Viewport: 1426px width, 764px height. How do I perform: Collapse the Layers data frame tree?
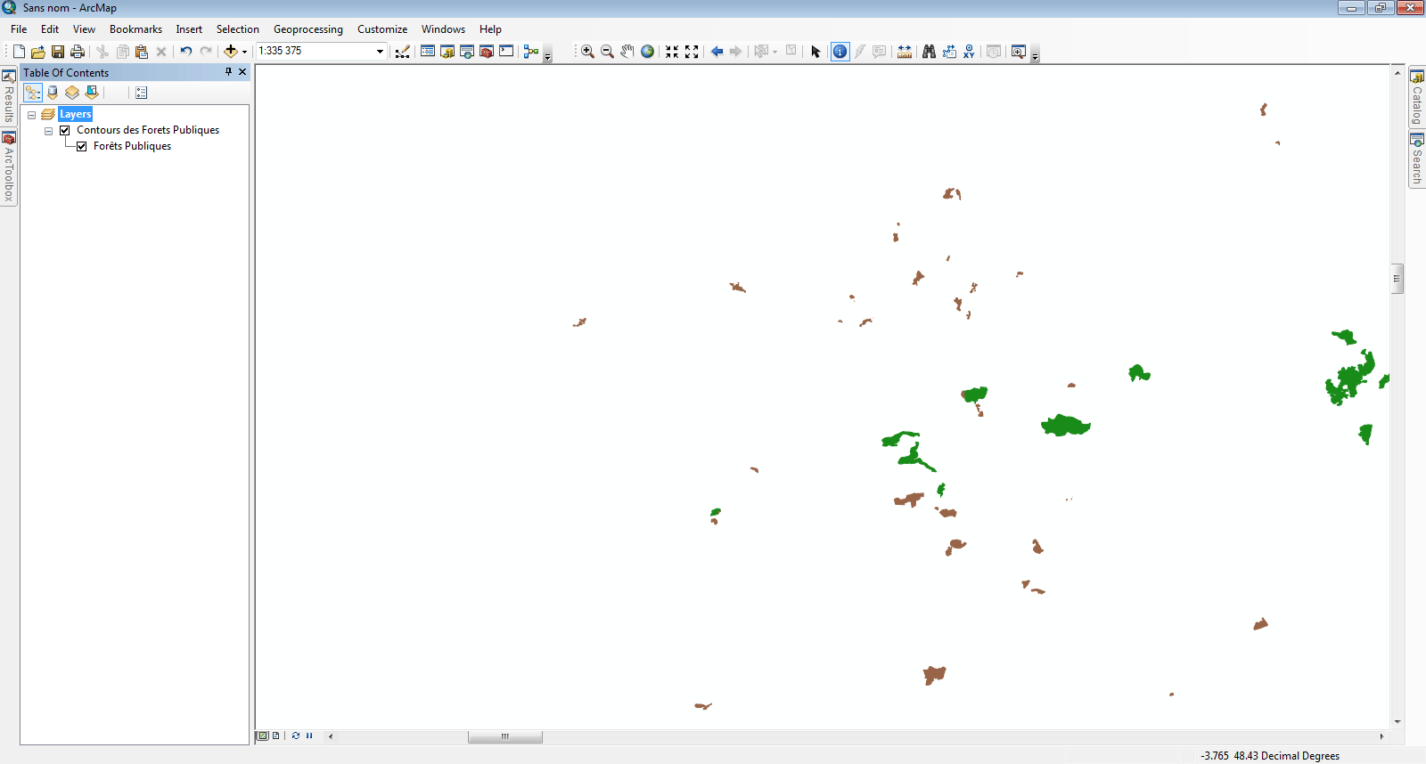click(x=31, y=115)
